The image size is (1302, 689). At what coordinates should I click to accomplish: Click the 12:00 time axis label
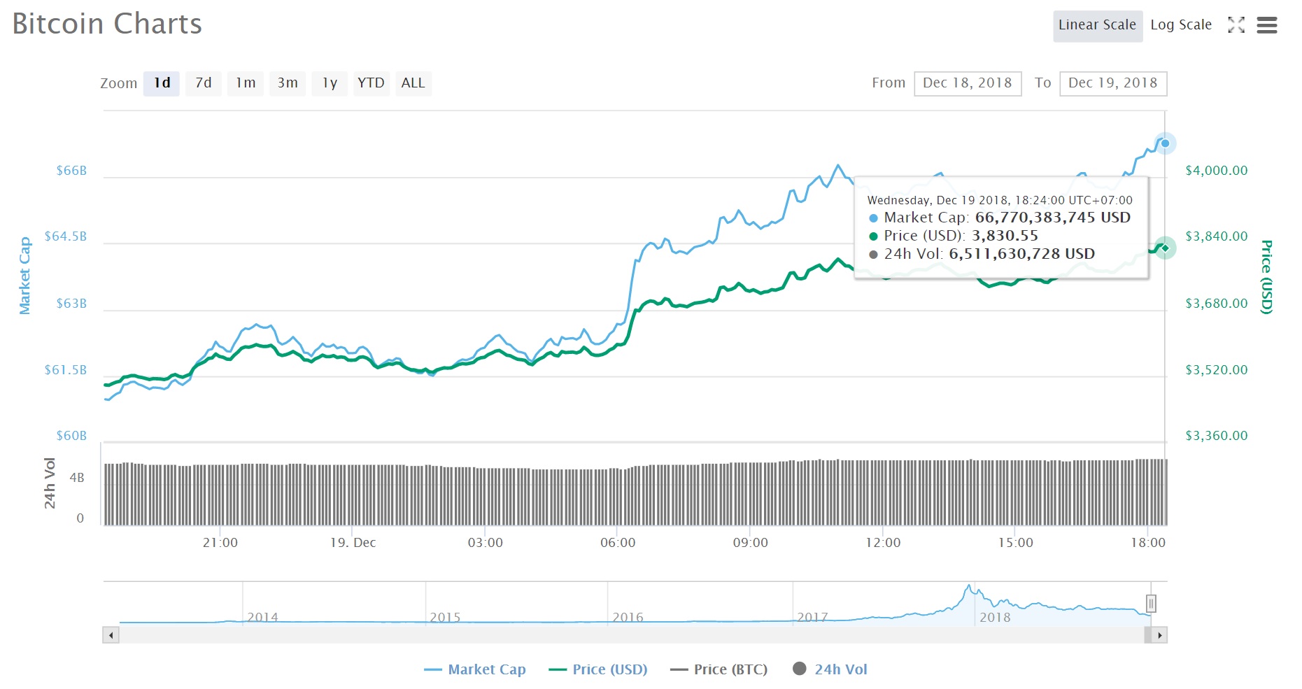(x=883, y=543)
